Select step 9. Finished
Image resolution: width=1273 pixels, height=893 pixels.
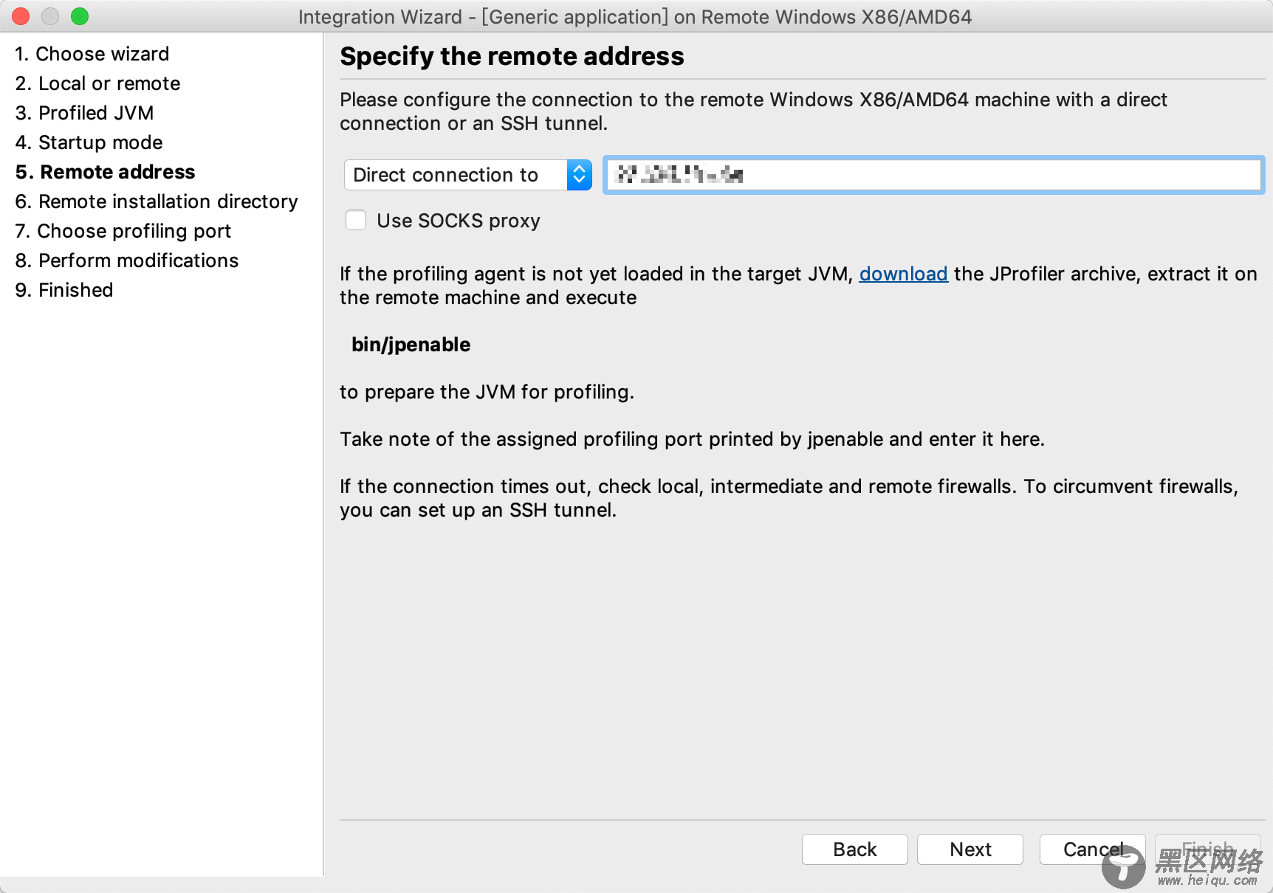coord(64,290)
